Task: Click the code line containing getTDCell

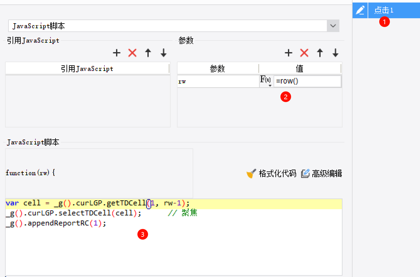Action: click(98, 203)
